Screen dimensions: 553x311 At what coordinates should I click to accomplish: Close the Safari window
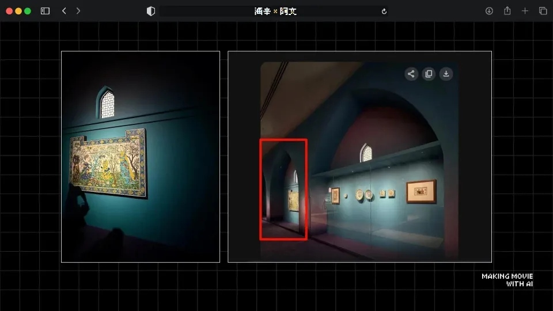[9, 11]
